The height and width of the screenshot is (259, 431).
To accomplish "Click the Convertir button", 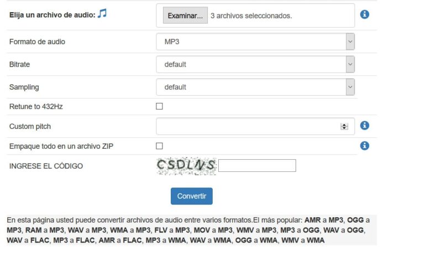I will point(191,196).
